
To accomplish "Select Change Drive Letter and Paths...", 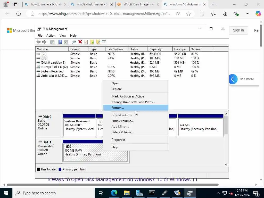I will click(136, 102).
